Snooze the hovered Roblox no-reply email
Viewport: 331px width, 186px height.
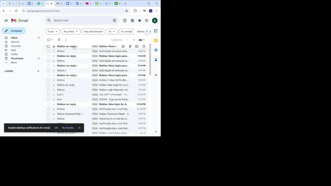(x=144, y=46)
